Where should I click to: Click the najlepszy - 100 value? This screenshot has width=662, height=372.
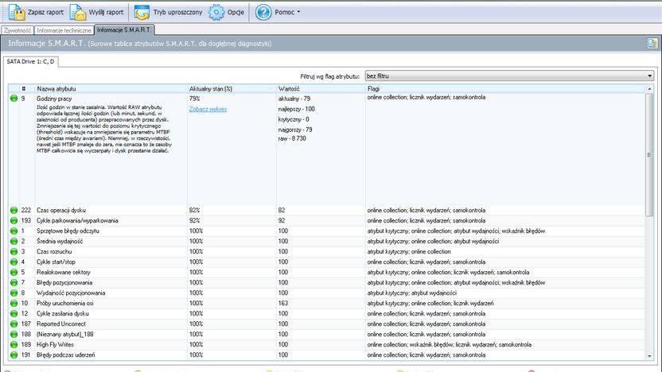click(296, 109)
